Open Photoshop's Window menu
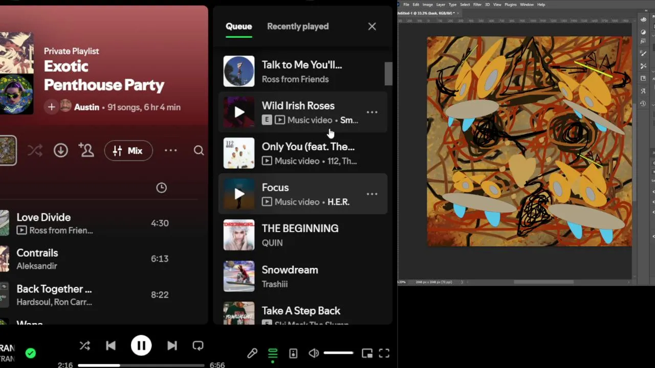 pyautogui.click(x=527, y=5)
